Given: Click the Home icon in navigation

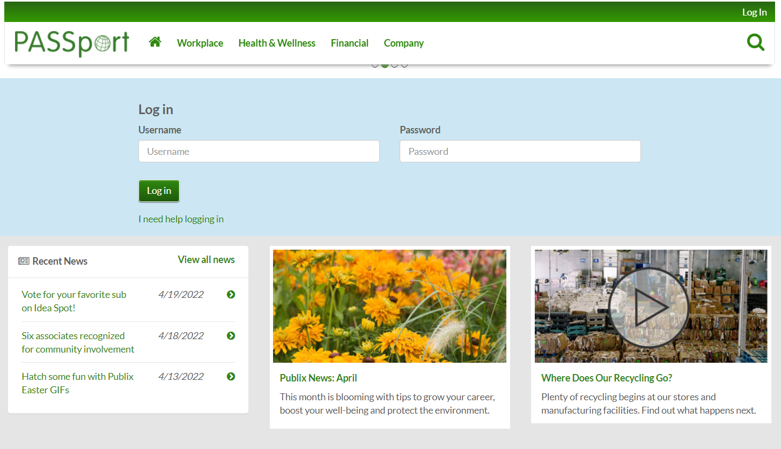Looking at the screenshot, I should (155, 42).
